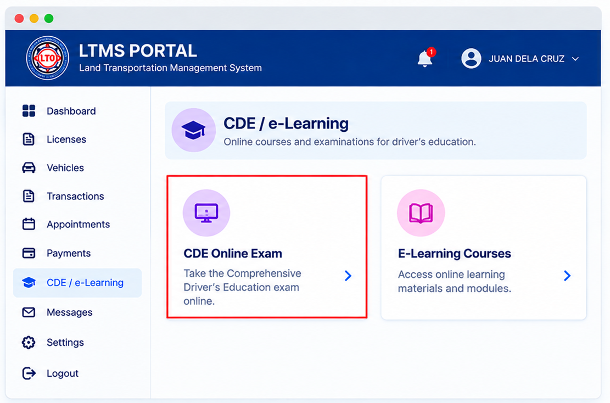Click the Dashboard grid icon
The height and width of the screenshot is (403, 610).
(x=29, y=111)
